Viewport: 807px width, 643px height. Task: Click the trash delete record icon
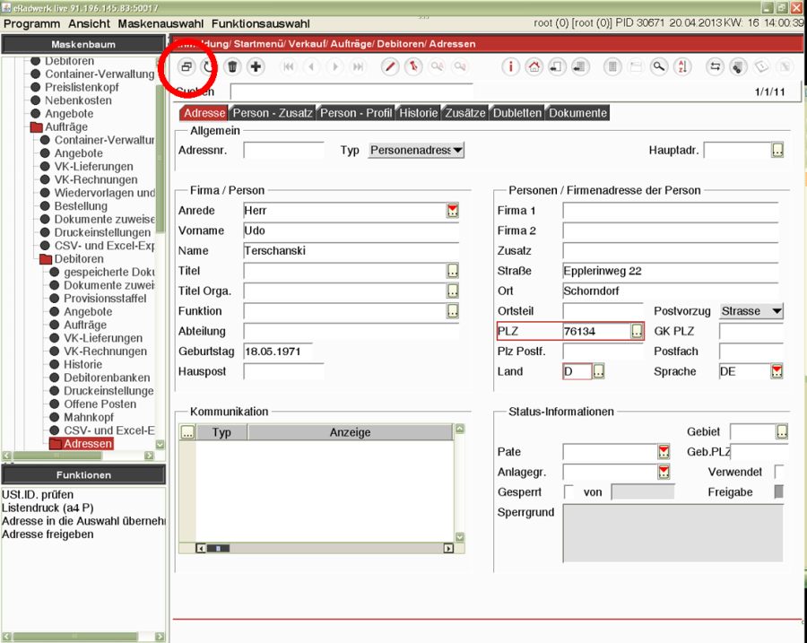(232, 67)
